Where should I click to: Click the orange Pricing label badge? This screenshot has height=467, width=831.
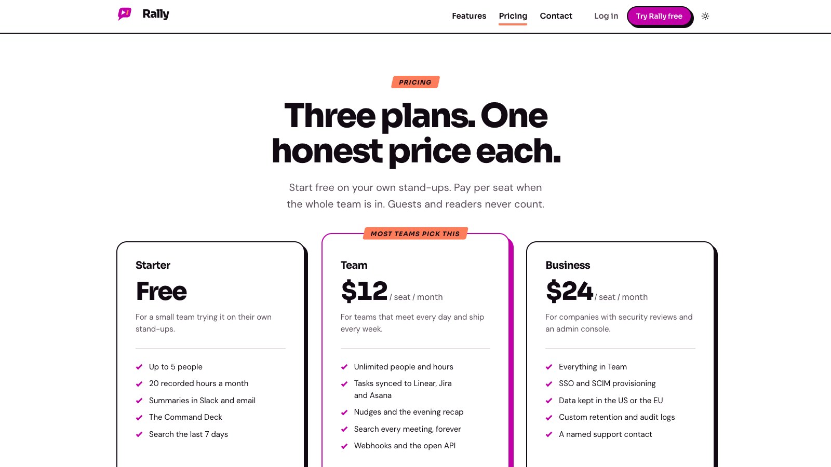click(415, 82)
